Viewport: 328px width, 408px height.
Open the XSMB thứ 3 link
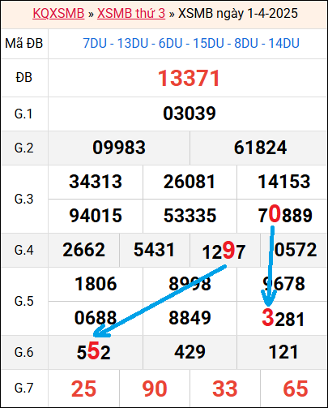coord(131,13)
